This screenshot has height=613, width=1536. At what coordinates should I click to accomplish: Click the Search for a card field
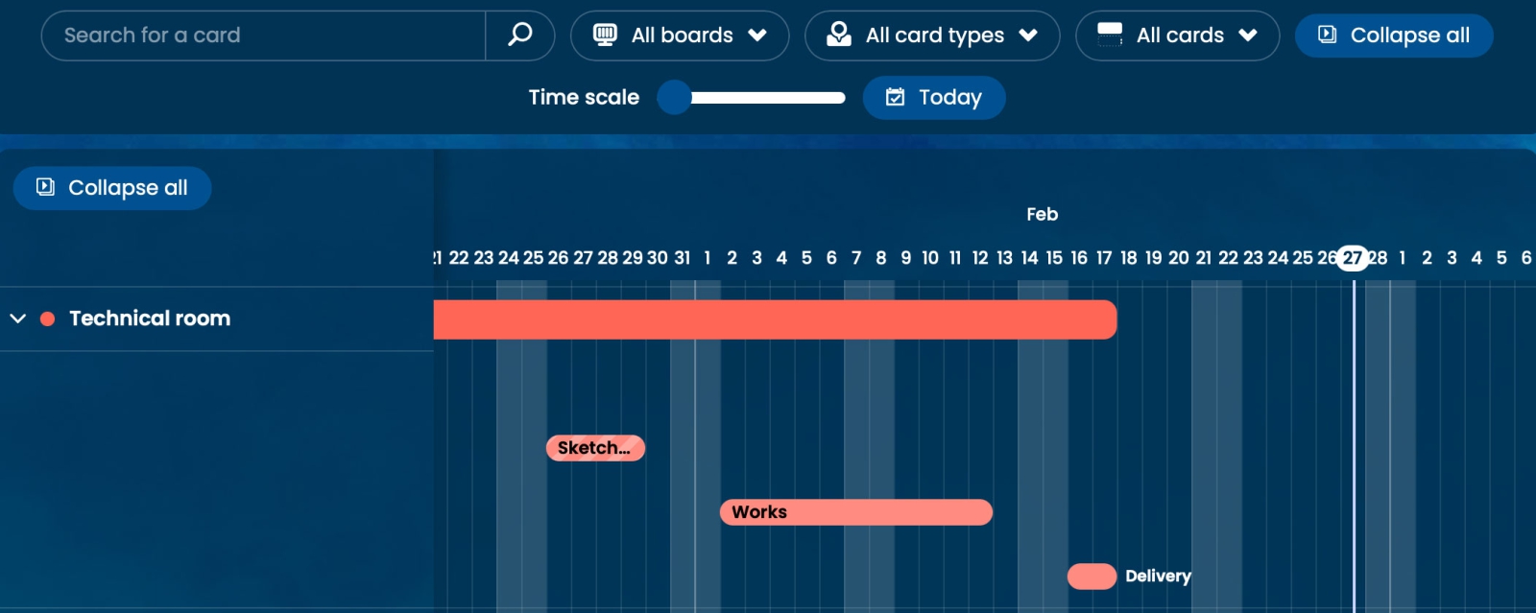264,35
